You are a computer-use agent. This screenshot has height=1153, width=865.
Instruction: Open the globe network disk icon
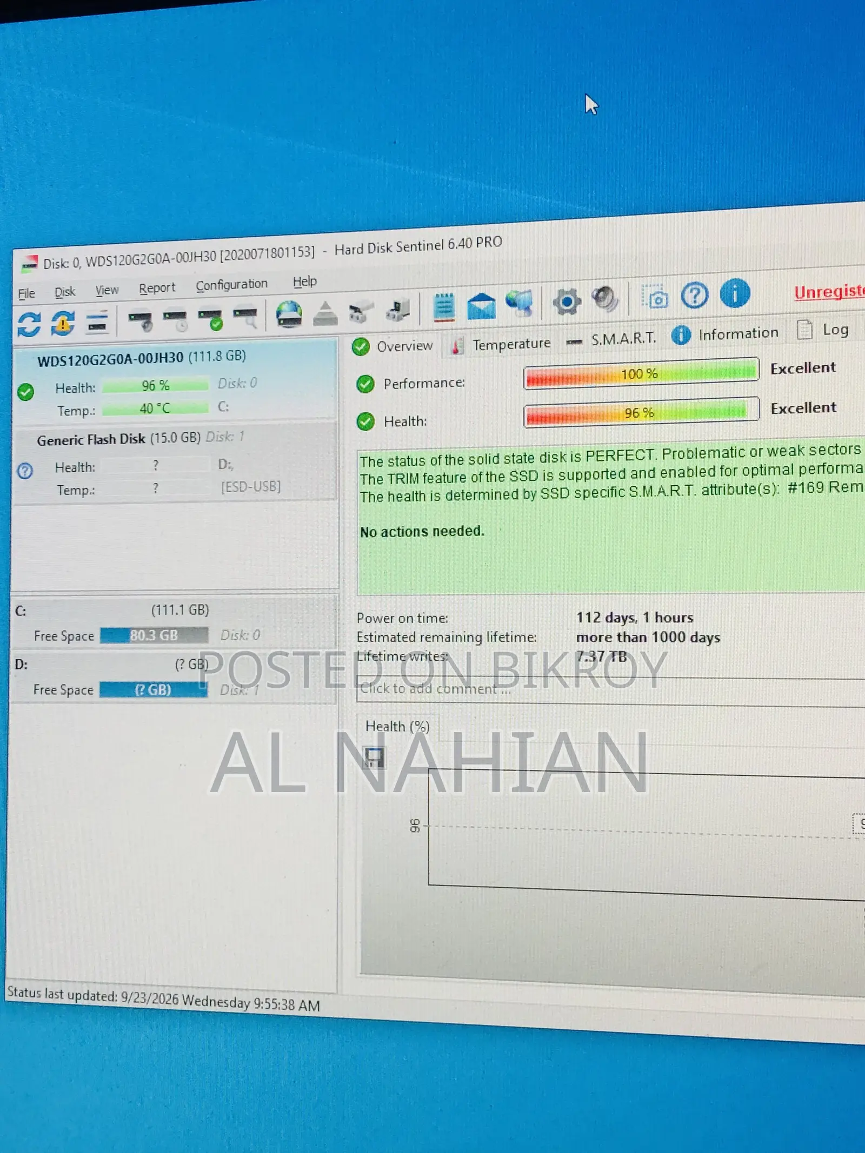tap(289, 314)
